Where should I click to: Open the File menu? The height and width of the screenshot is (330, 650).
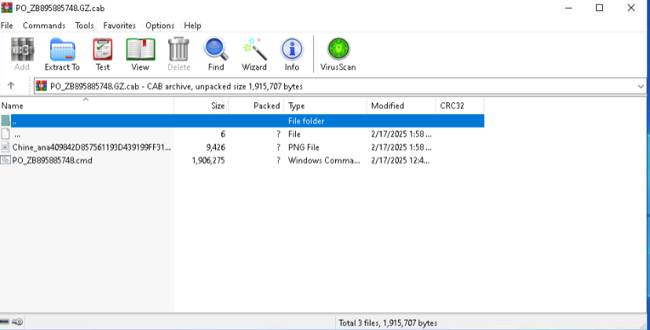click(x=7, y=26)
